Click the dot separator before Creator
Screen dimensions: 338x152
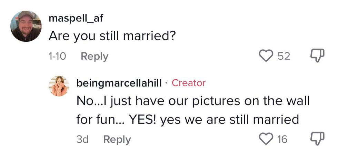[x=167, y=83]
